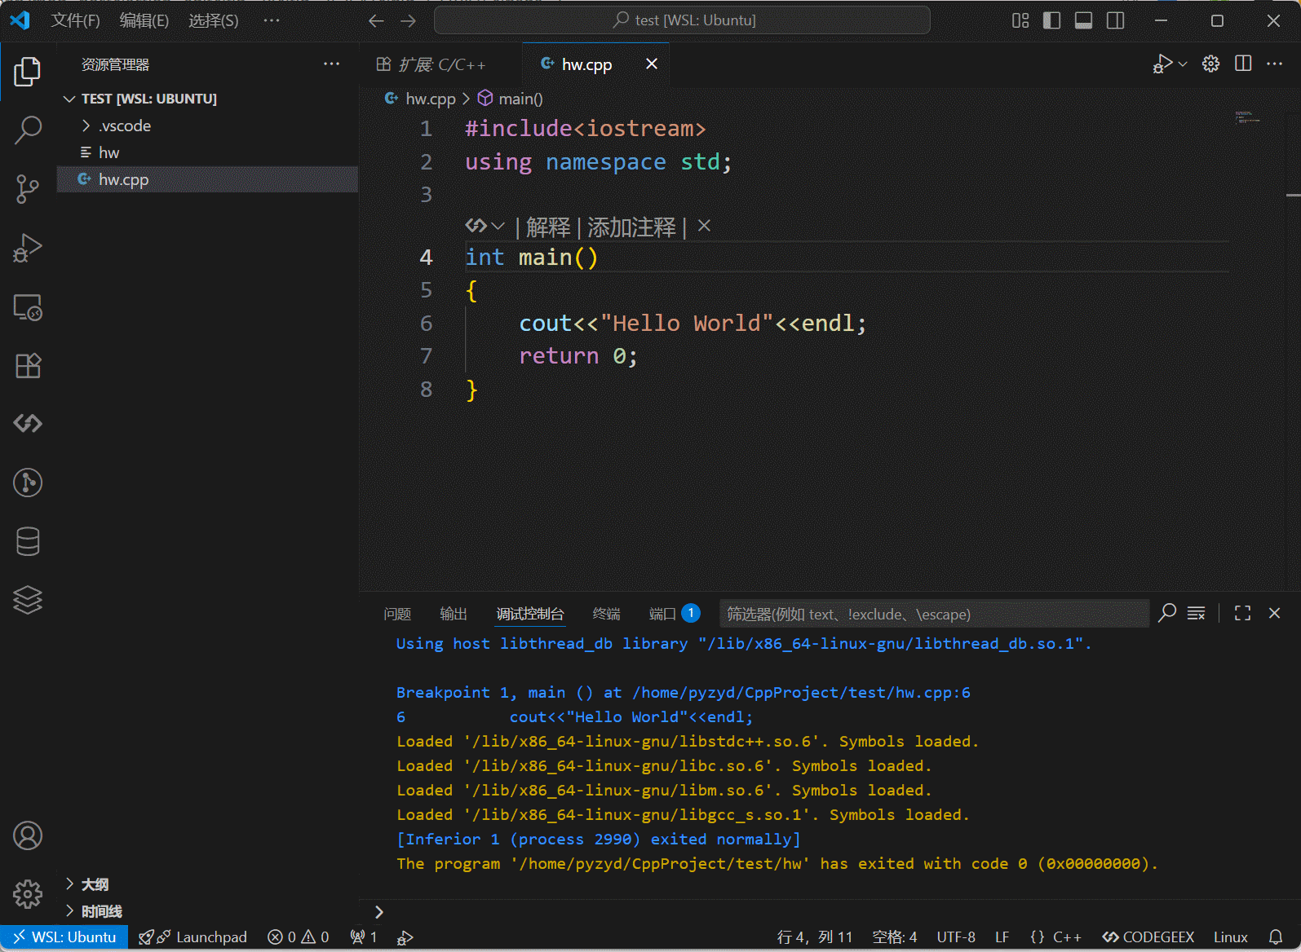Click forwarded ports status indicator

pyautogui.click(x=364, y=937)
